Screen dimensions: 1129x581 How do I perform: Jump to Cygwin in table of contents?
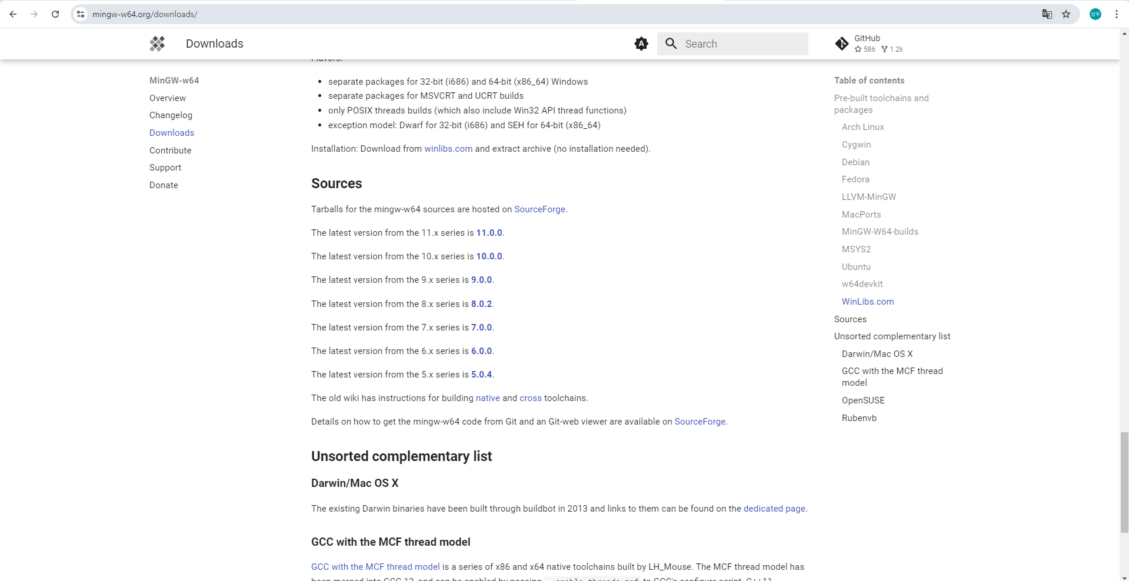(856, 145)
